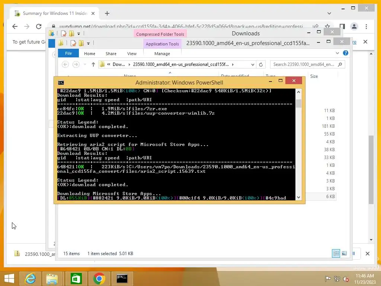Viewport: 381px width, 286px height.
Task: Open network tray icon
Action: pos(337,279)
